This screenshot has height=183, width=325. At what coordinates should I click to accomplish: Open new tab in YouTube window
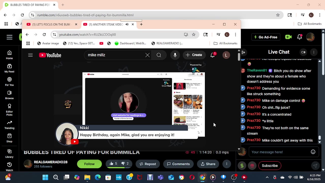tap(141, 24)
